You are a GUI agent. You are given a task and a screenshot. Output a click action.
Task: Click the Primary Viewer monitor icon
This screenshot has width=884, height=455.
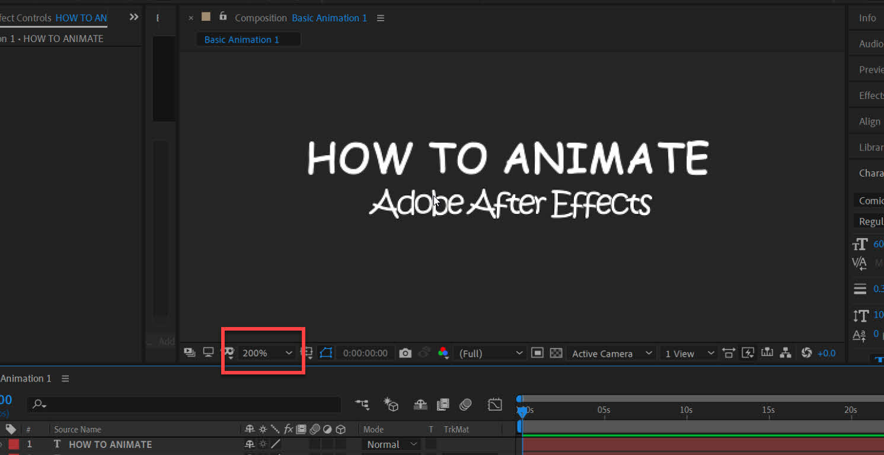[x=208, y=353]
